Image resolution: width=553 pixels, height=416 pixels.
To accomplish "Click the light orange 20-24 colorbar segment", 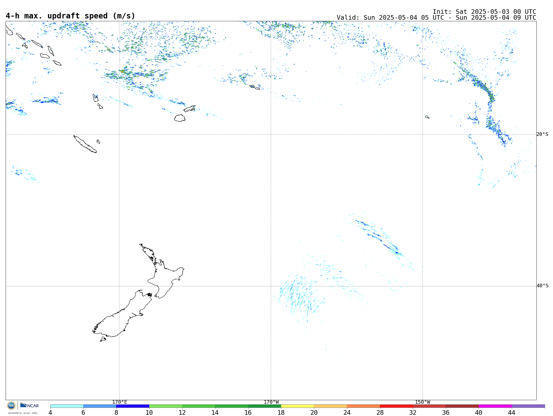I will (331, 406).
